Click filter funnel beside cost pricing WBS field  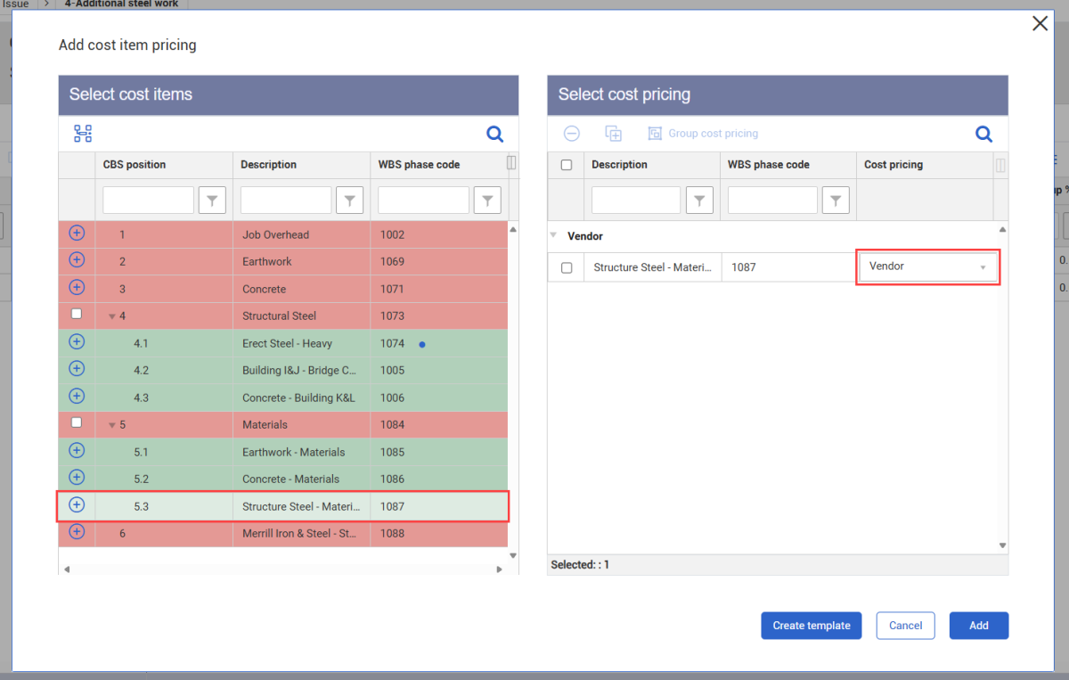coord(835,201)
